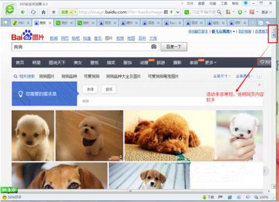Open the 视频 link in Baidu navigation

coord(120,38)
